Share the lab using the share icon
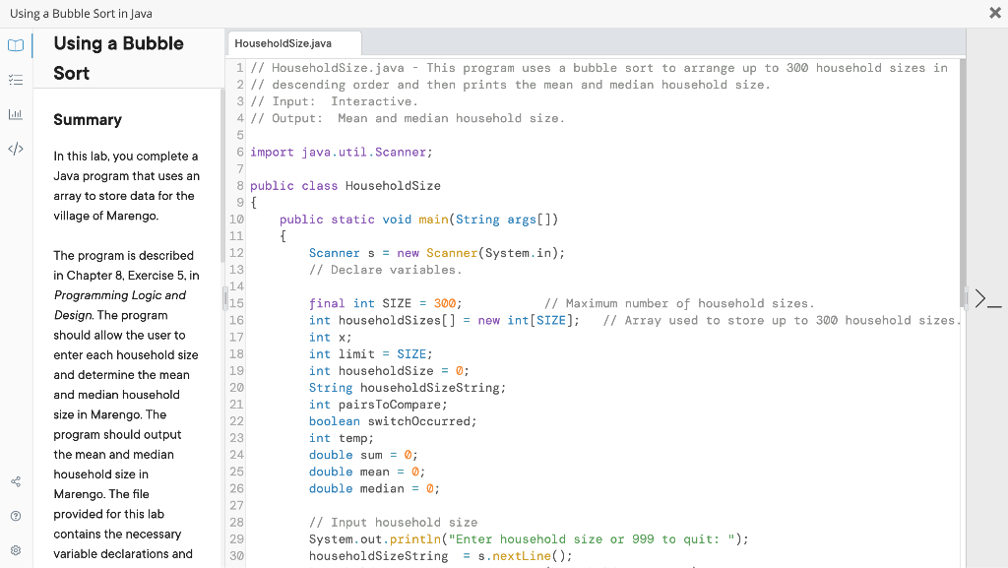Screen dimensions: 1008x568 click(x=16, y=481)
